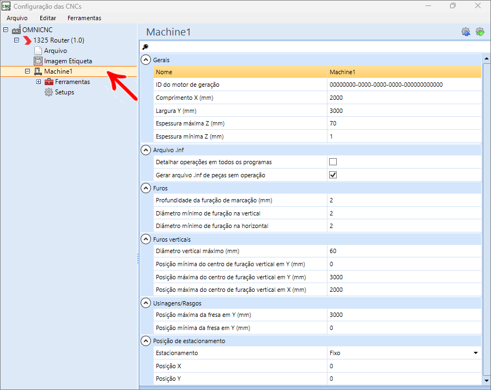The image size is (491, 390).
Task: Open the Editar menu
Action: point(47,18)
